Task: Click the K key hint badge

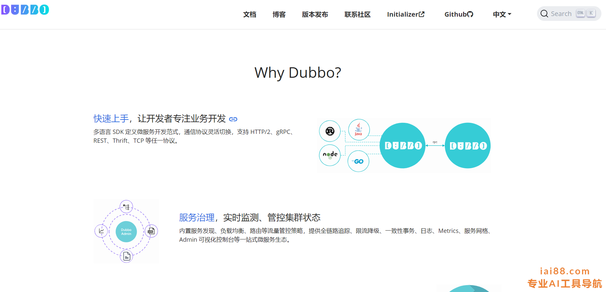Action: click(591, 13)
